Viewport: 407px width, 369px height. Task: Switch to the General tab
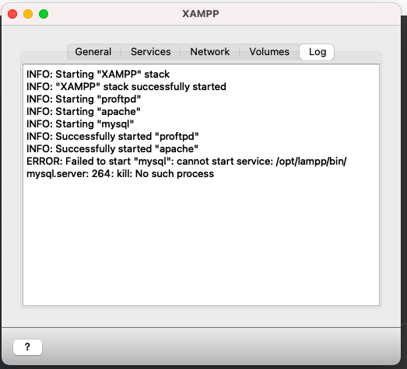point(93,52)
